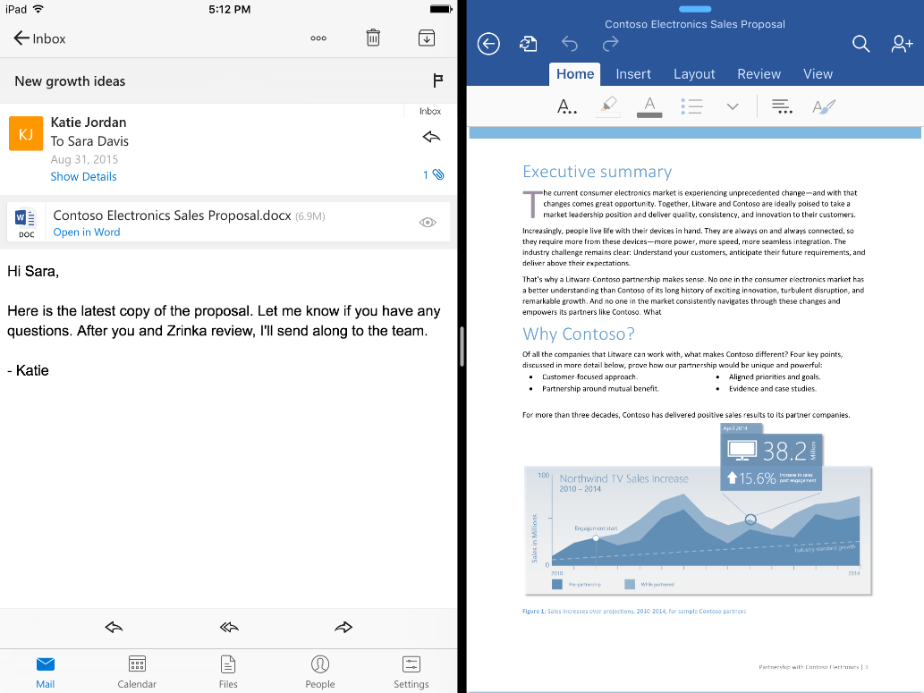Forward the email with the forward arrow
The height and width of the screenshot is (693, 924).
343,627
